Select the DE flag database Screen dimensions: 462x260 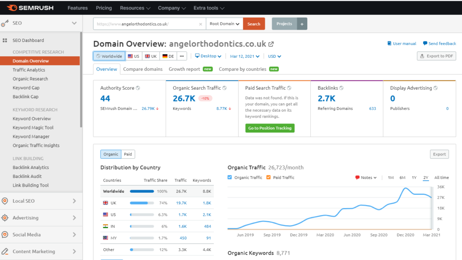click(168, 56)
